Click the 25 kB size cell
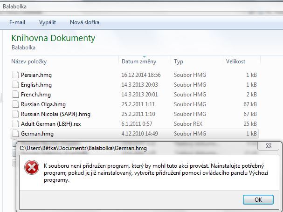The image size is (283, 212). (x=250, y=124)
